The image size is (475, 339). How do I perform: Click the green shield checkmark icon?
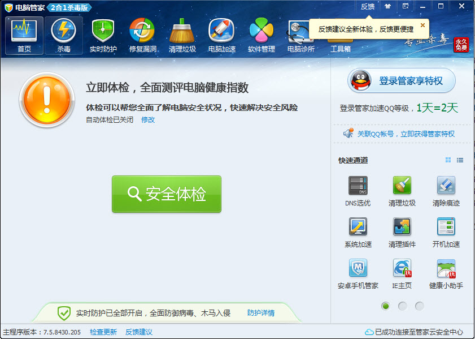click(64, 313)
